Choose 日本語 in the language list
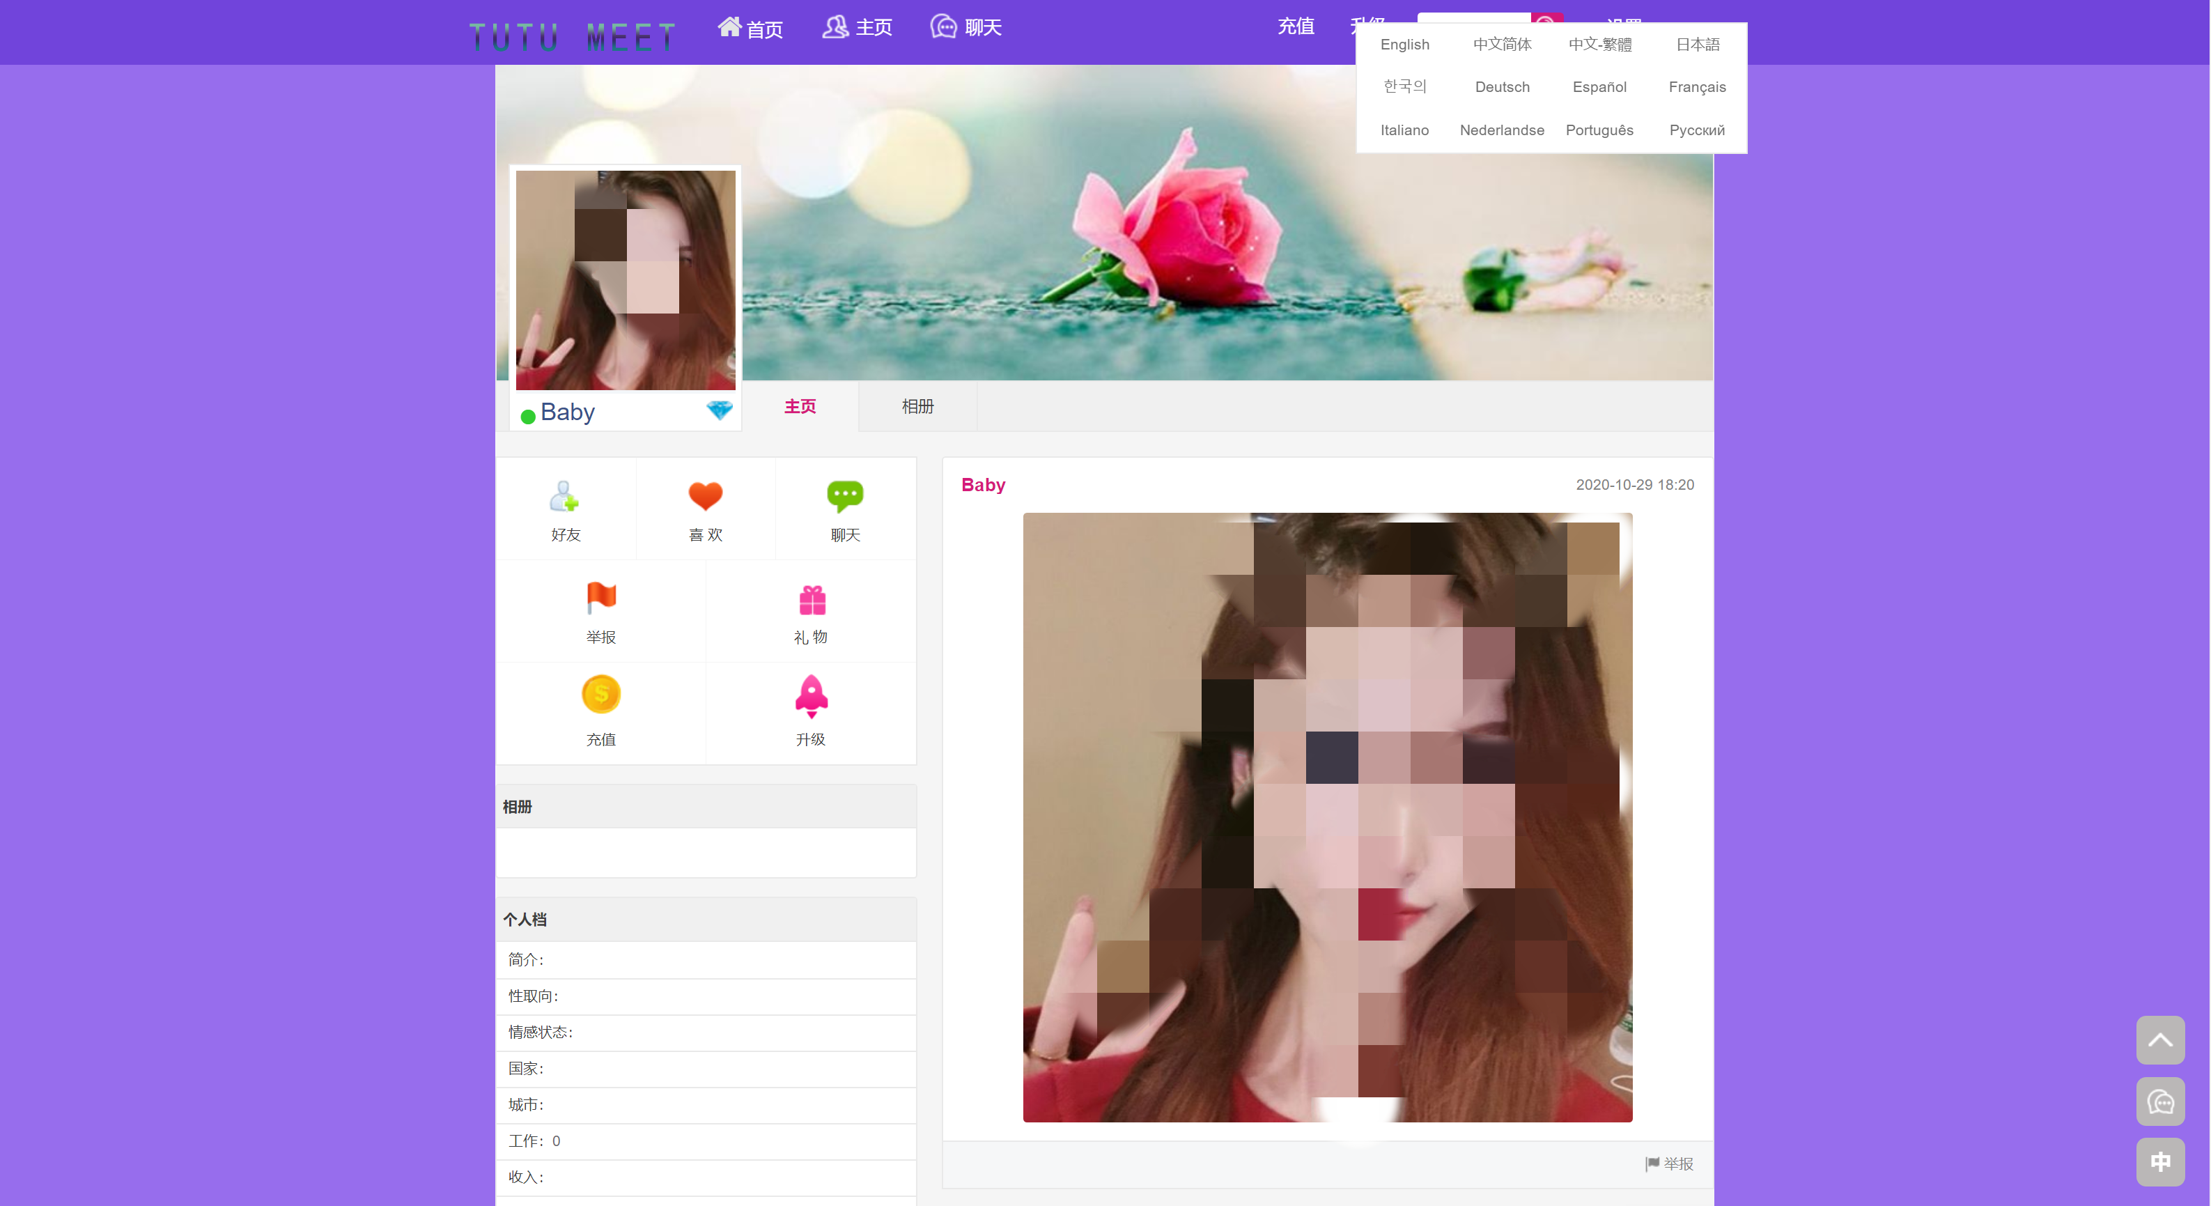This screenshot has width=2211, height=1206. coord(1697,45)
